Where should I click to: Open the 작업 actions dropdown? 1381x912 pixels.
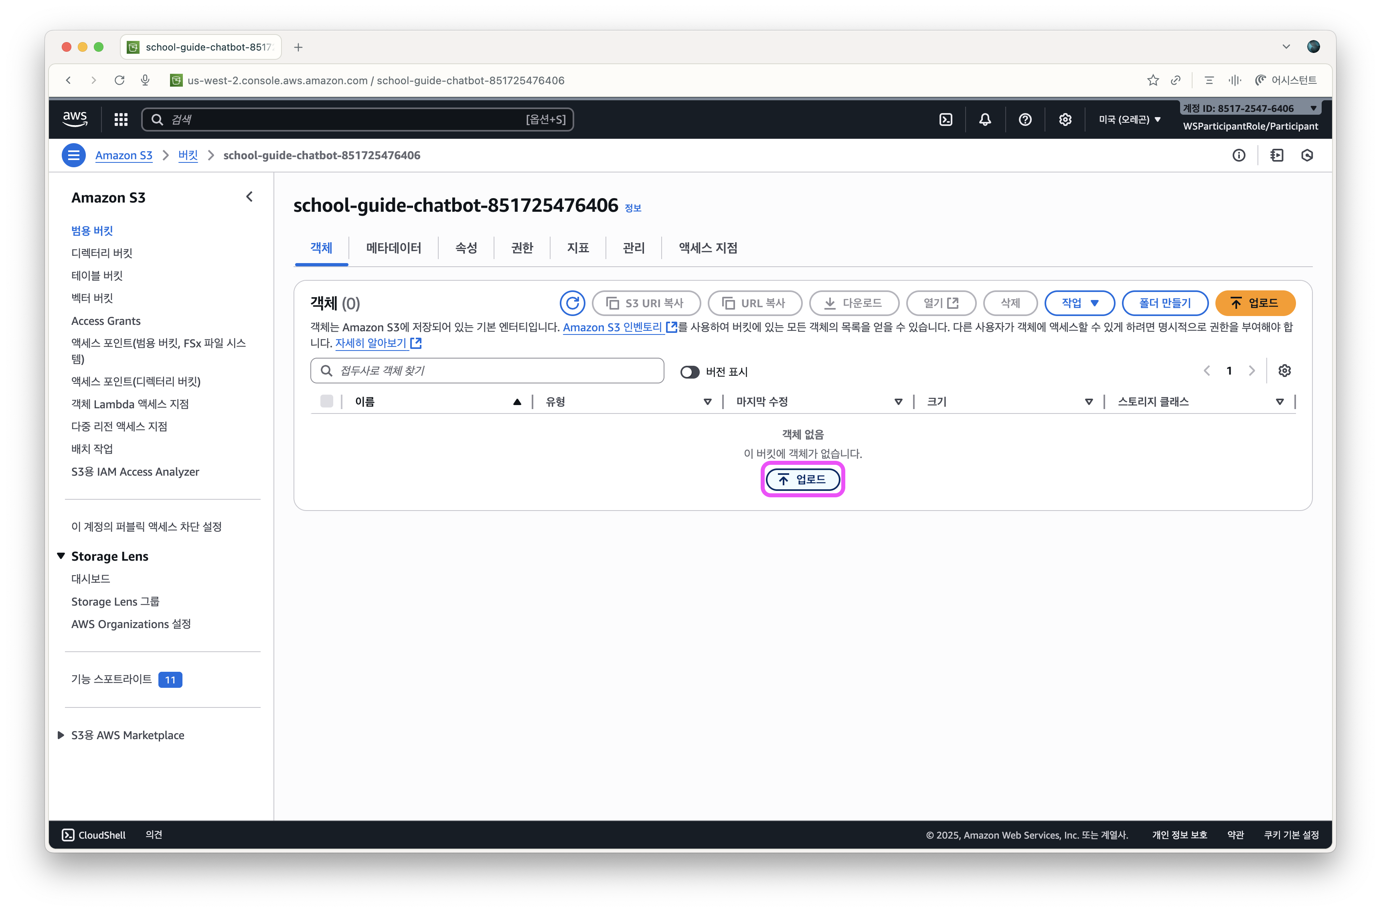tap(1079, 303)
